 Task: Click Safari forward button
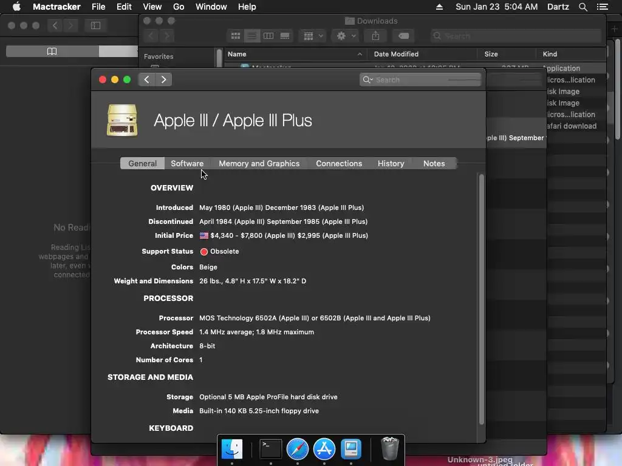70,25
